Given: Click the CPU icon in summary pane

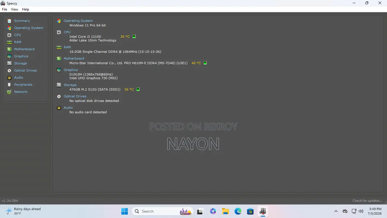Looking at the screenshot, I should coord(59,32).
